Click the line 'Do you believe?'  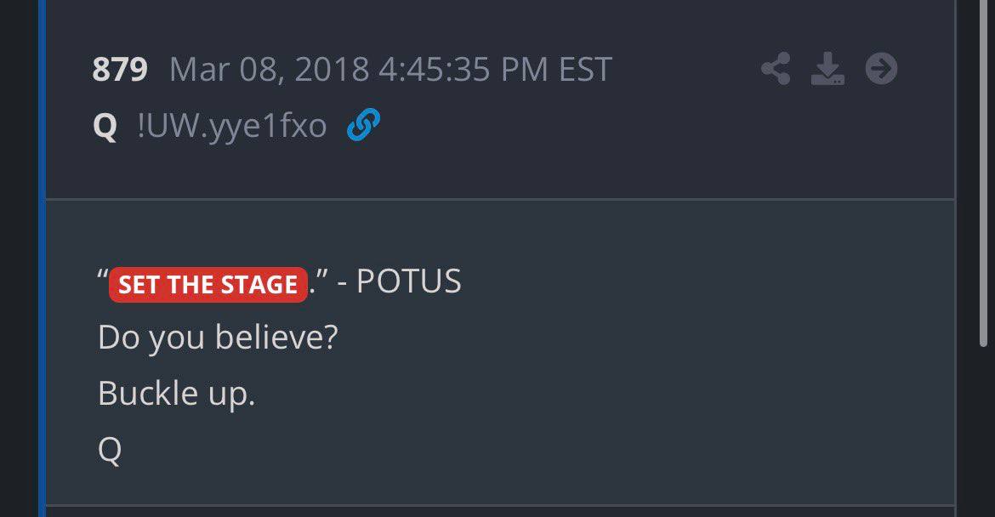coord(218,338)
